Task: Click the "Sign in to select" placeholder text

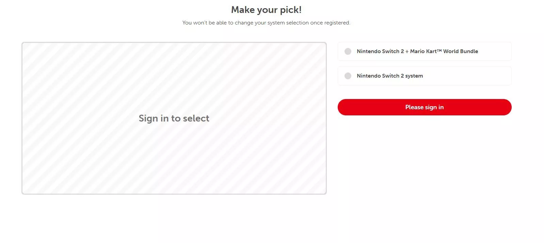Action: (174, 118)
